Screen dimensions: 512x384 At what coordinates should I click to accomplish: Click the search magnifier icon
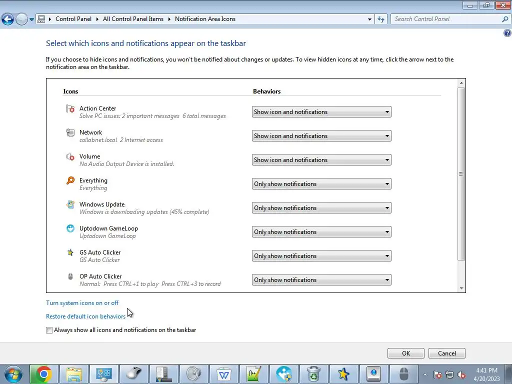[x=505, y=19]
